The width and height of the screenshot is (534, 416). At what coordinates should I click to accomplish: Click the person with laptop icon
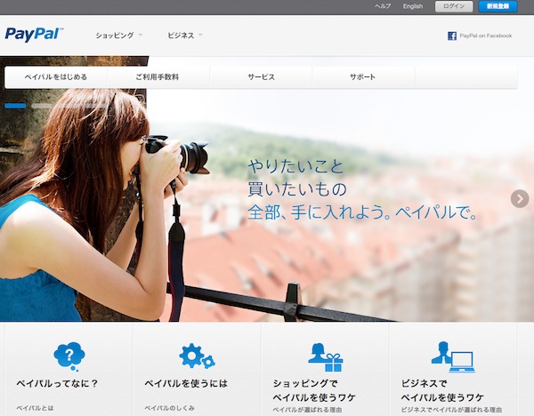coord(452,356)
